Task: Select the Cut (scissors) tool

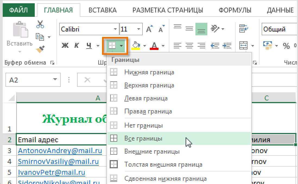Action: pyautogui.click(x=40, y=24)
